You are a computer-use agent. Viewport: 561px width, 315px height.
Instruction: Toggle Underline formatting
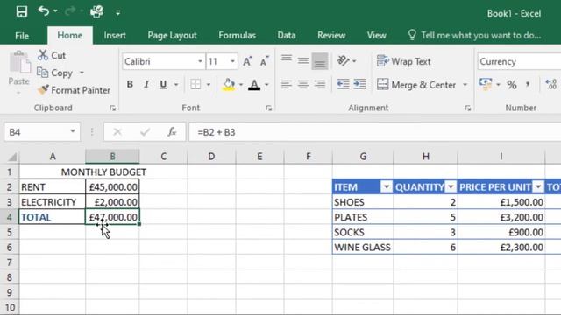(163, 84)
